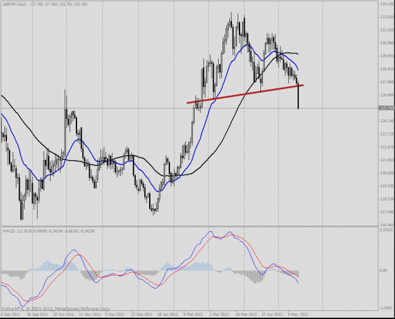The image size is (395, 319).
Task: Click the 134.100 price axis label
Action: tap(387, 4)
